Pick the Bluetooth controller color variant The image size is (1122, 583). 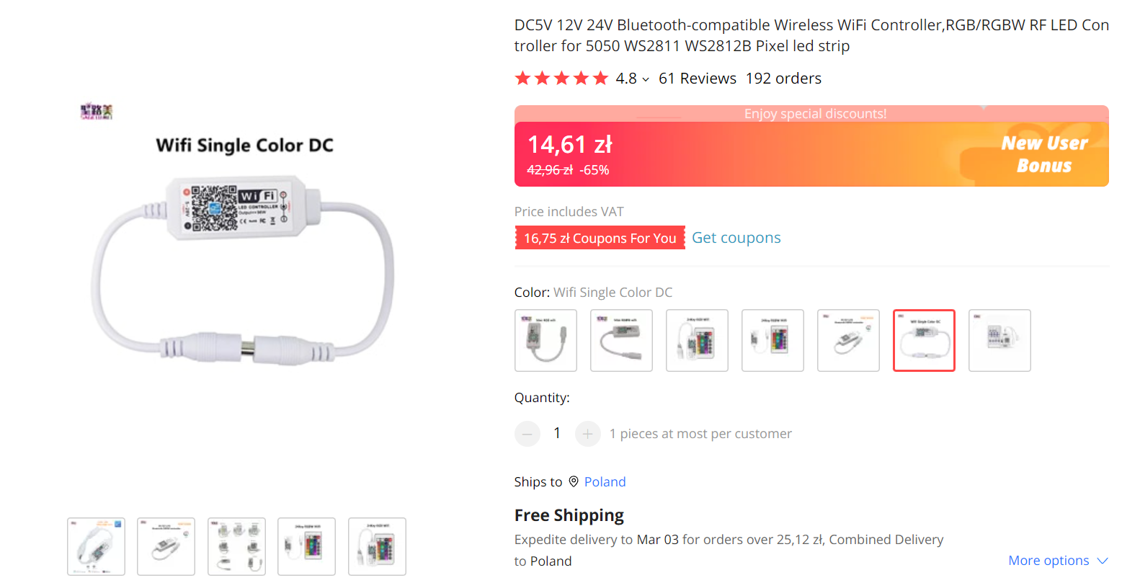(848, 341)
